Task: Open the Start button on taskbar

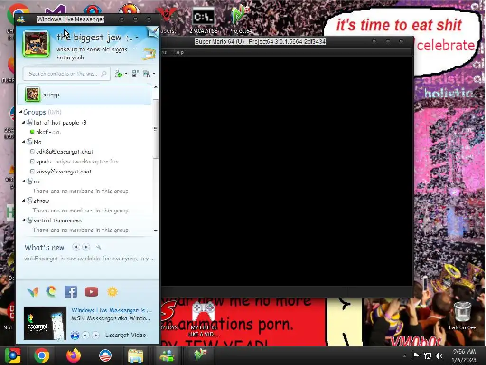Action: pyautogui.click(x=13, y=355)
